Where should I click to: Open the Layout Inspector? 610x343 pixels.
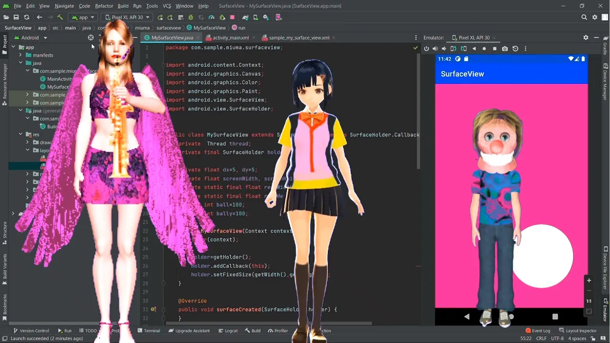pyautogui.click(x=577, y=331)
